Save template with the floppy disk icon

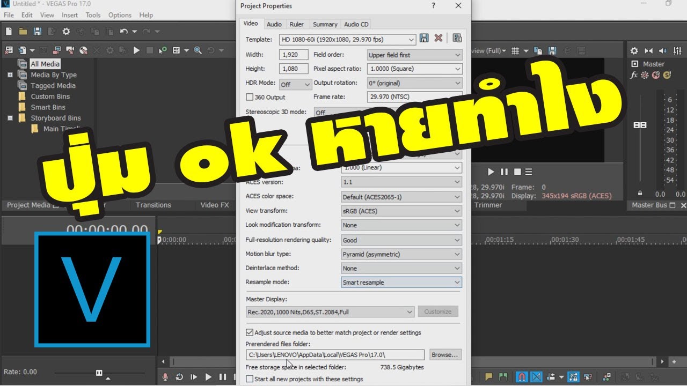coord(424,38)
